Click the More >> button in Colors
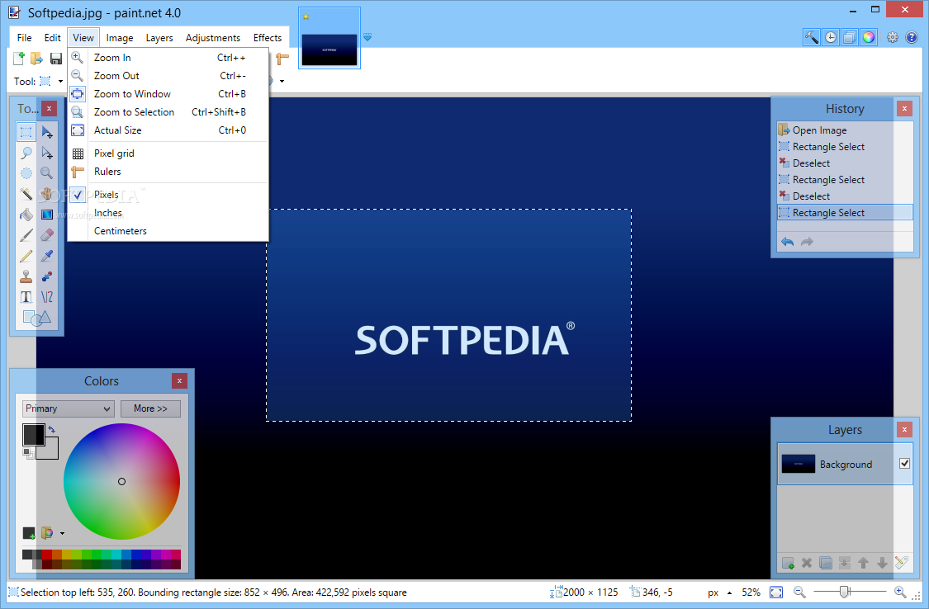This screenshot has width=929, height=609. (x=150, y=408)
